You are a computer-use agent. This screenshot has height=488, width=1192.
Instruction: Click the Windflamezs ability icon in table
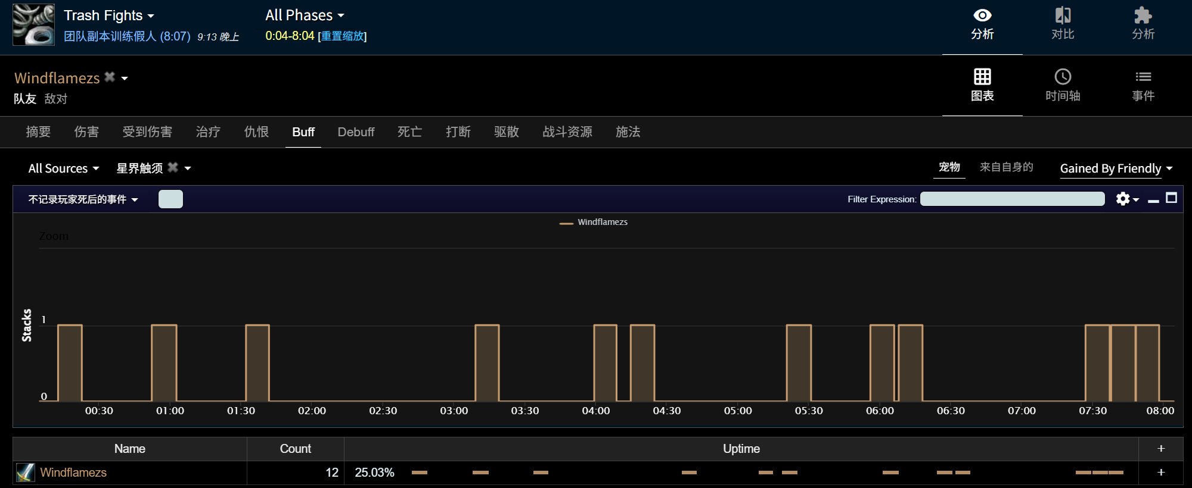25,473
